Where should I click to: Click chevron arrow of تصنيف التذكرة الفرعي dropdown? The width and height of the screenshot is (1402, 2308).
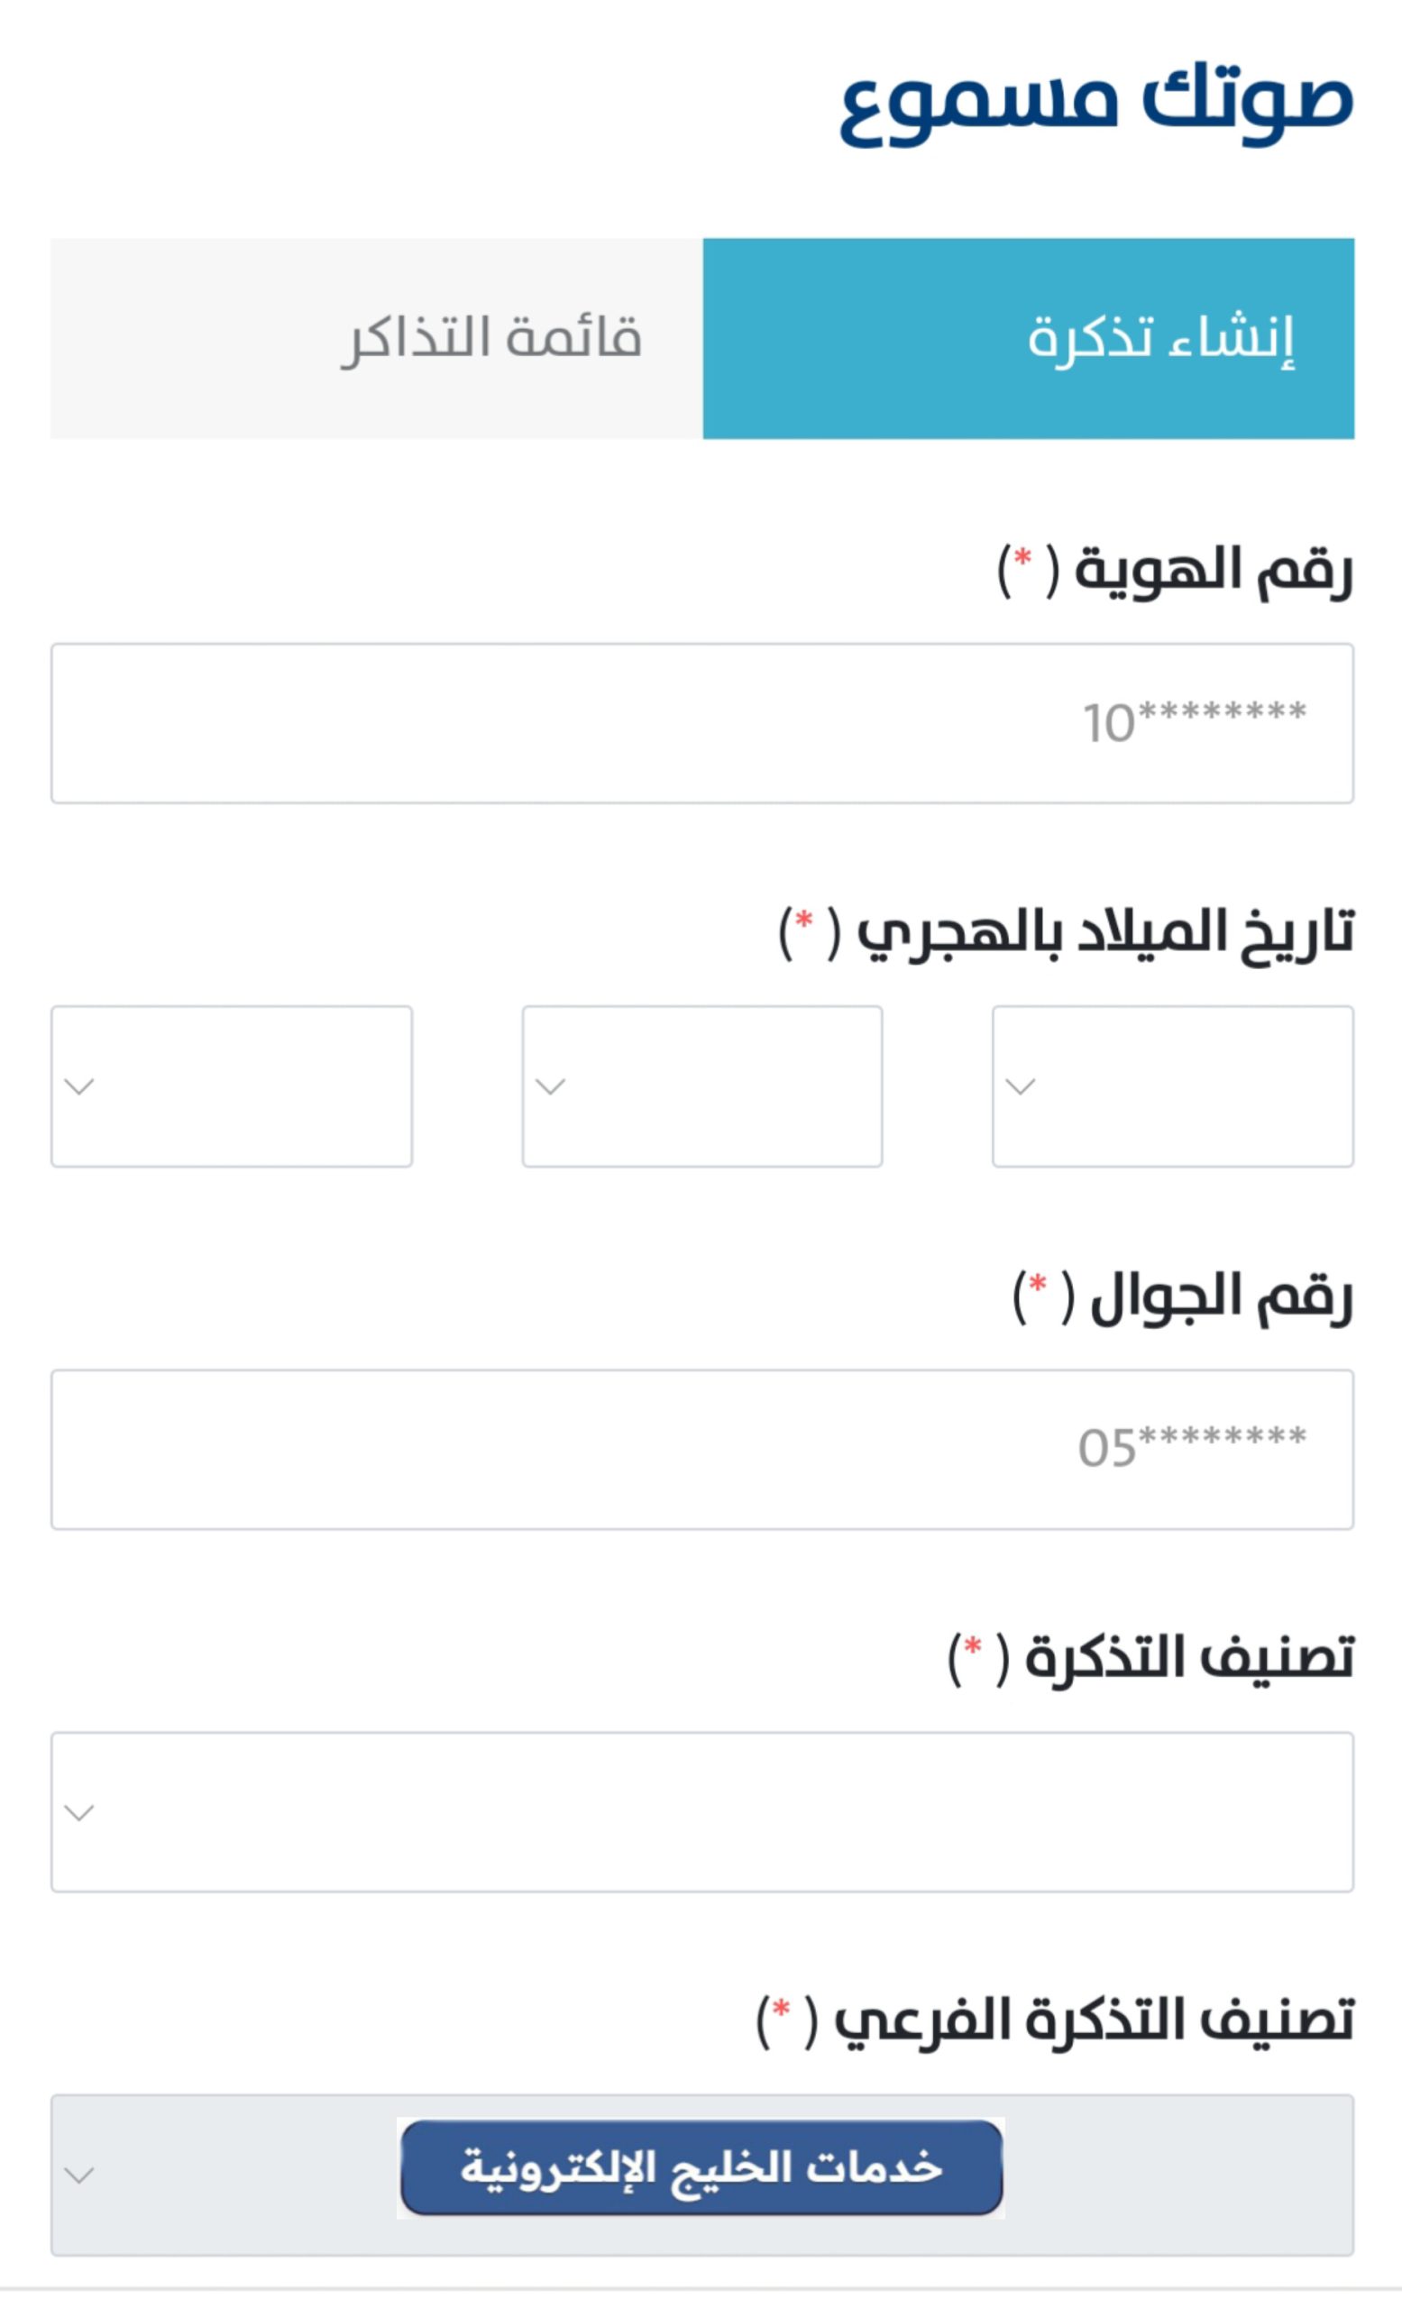[79, 2175]
